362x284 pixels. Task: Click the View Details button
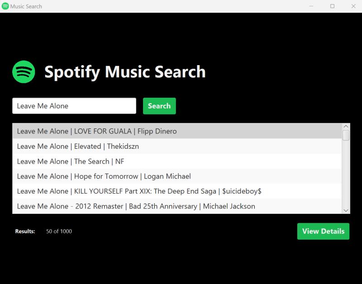pos(323,231)
